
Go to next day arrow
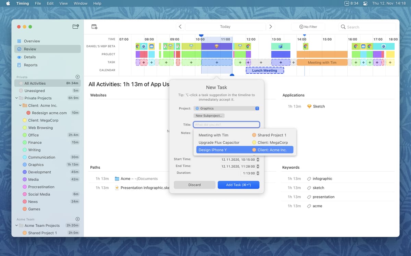[271, 27]
